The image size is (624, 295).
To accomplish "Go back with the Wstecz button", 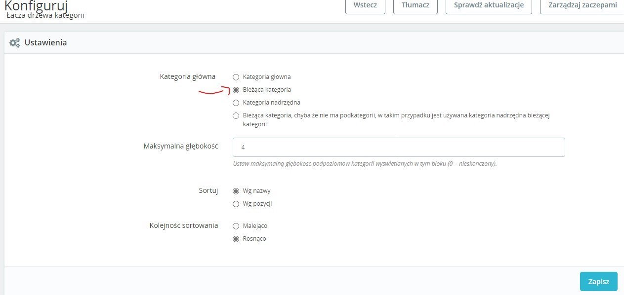I will click(365, 5).
